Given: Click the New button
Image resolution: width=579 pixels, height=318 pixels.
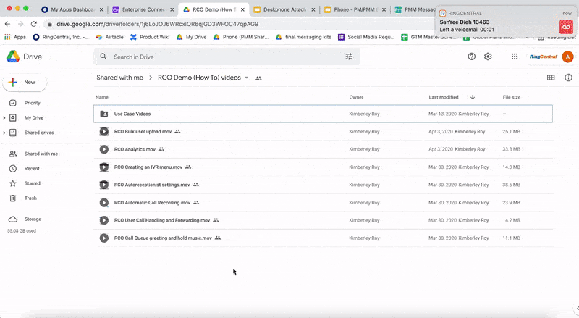Looking at the screenshot, I should 25,83.
